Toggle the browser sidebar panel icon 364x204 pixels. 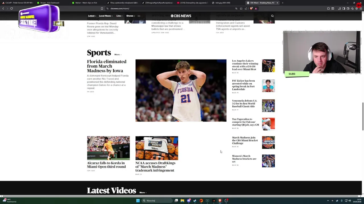(x=344, y=8)
